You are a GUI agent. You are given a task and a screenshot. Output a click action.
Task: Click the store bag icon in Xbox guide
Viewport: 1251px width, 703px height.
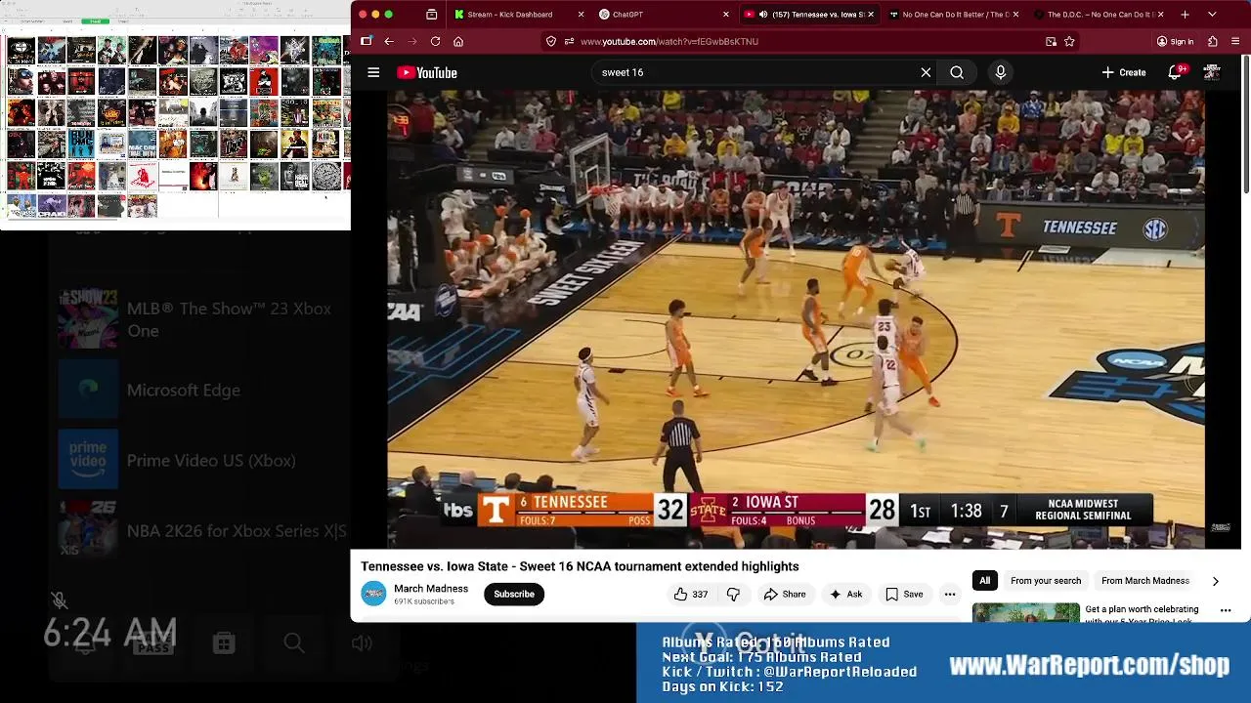pyautogui.click(x=224, y=642)
